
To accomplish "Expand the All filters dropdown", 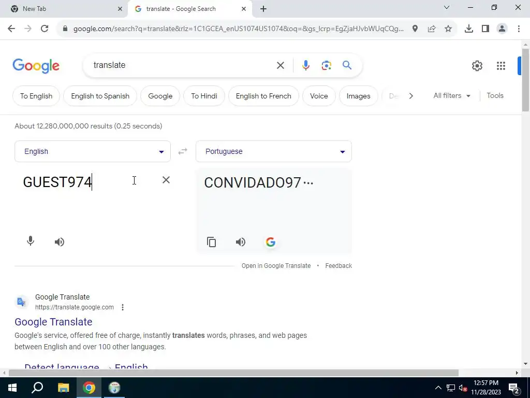I will point(452,96).
